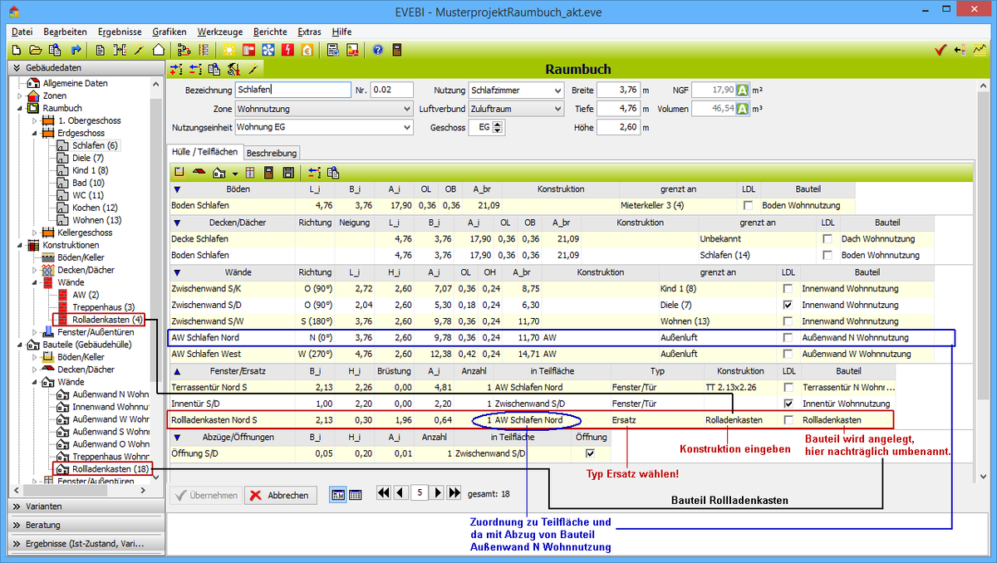Switch to the Beschreibung tab

271,153
